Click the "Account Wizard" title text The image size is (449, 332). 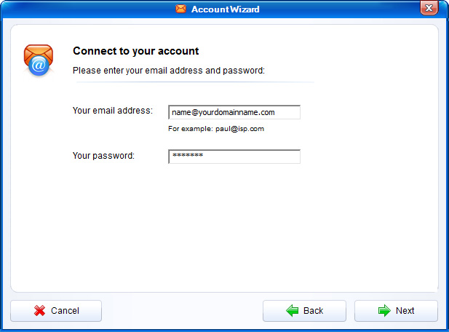225,9
